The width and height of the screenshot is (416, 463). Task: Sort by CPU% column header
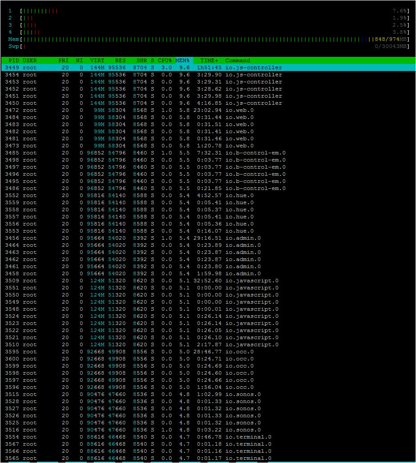(165, 60)
